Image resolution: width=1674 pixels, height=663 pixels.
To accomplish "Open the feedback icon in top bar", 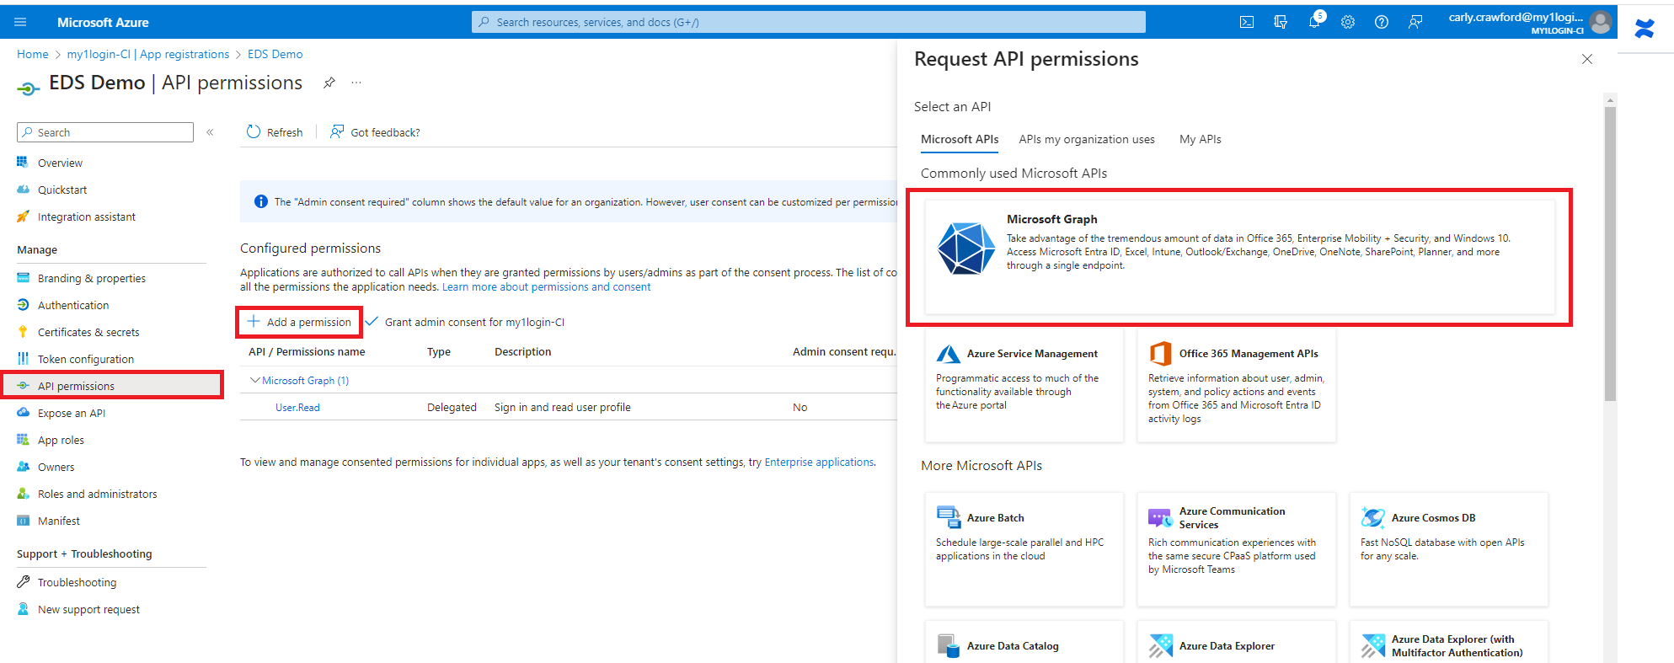I will tap(1415, 23).
